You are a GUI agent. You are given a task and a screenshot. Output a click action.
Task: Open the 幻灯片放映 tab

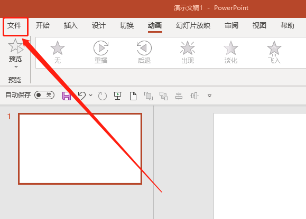[193, 25]
